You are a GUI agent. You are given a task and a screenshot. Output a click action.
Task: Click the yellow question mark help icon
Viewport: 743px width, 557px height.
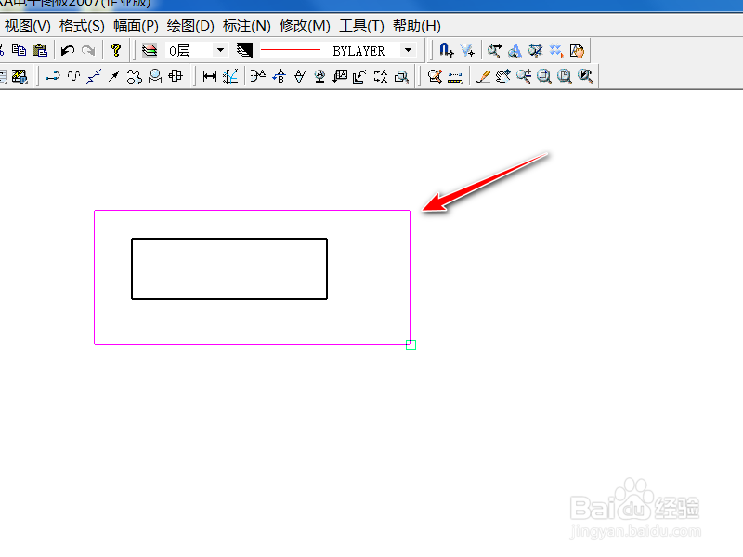point(115,50)
